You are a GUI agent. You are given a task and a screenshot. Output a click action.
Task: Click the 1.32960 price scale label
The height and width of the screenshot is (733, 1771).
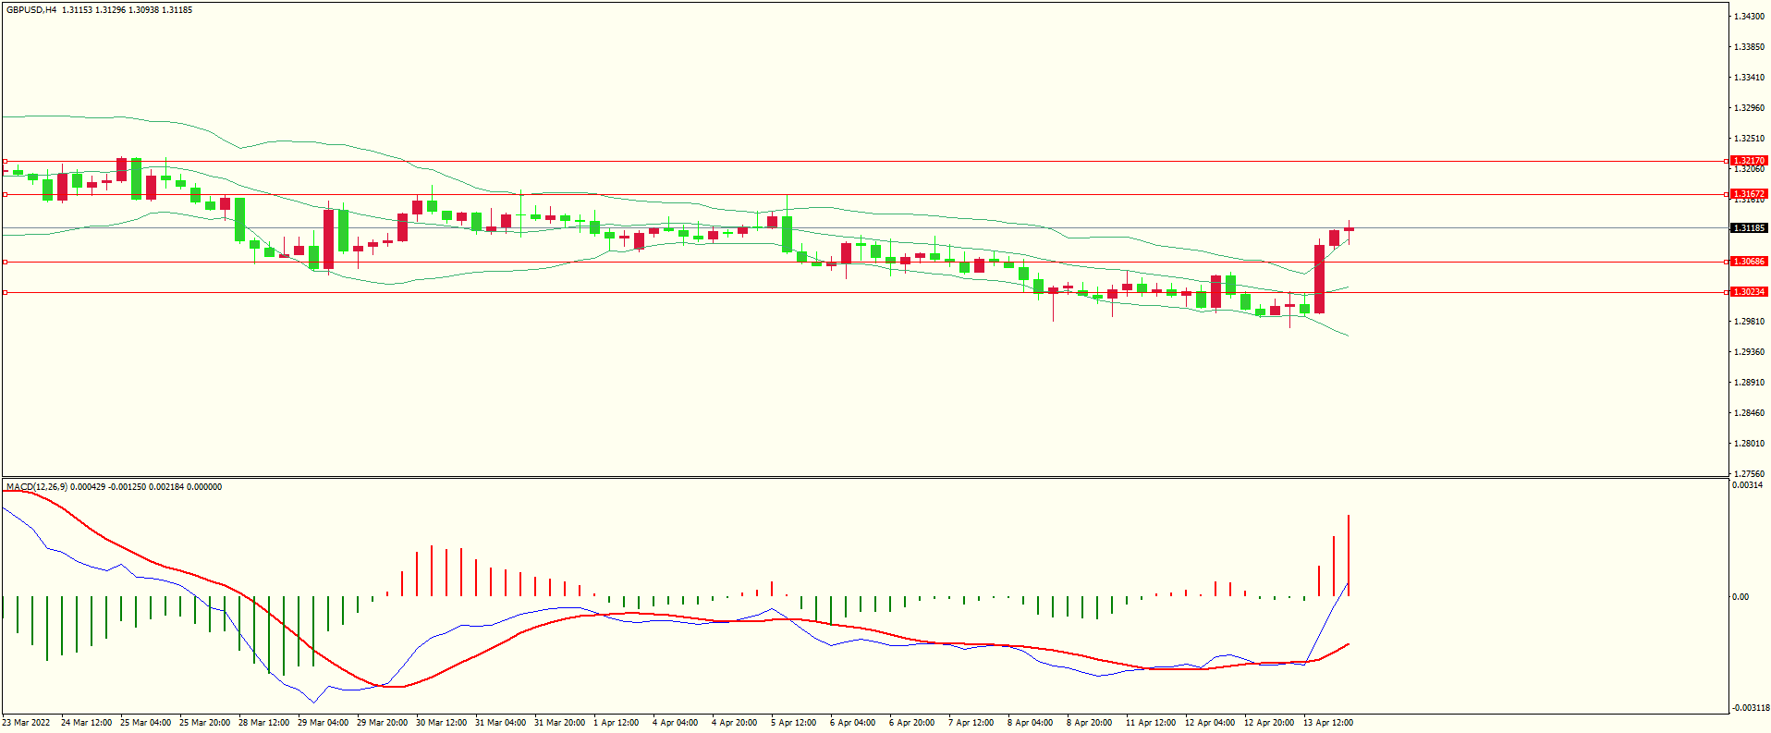[x=1749, y=108]
